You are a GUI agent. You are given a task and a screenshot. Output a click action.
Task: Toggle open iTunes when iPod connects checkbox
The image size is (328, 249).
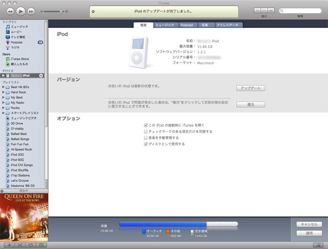click(146, 125)
